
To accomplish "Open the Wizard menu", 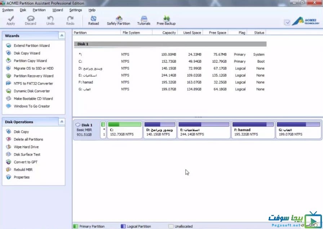I will pos(57,10).
